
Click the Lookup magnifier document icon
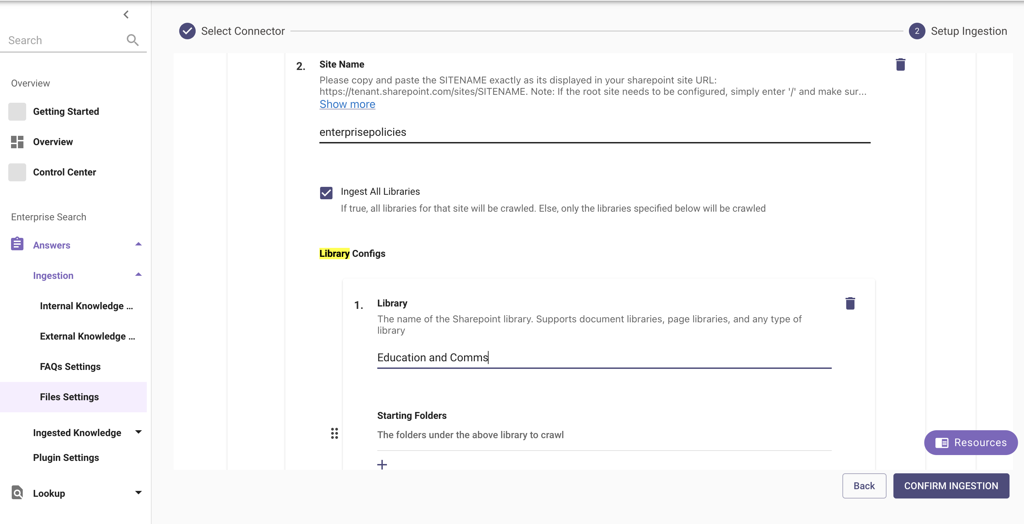click(17, 493)
